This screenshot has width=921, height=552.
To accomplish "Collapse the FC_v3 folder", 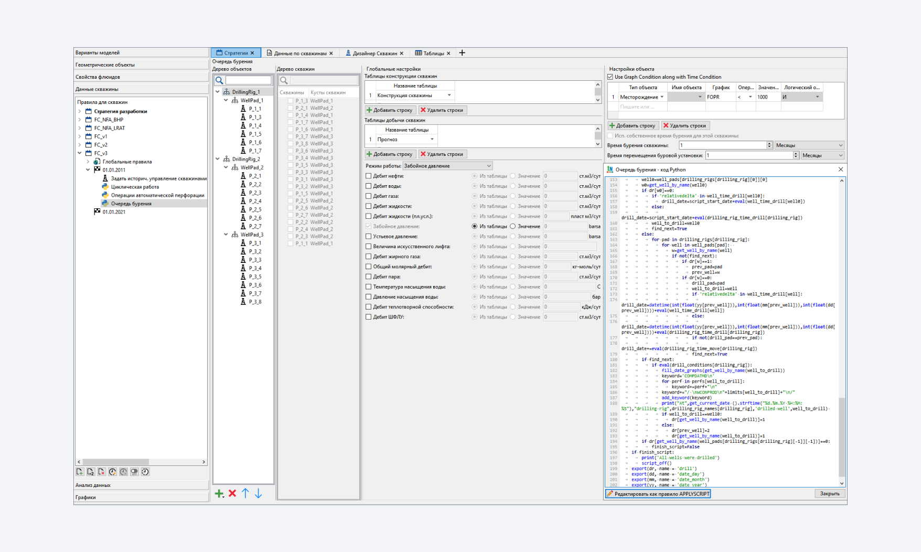I will (x=80, y=153).
